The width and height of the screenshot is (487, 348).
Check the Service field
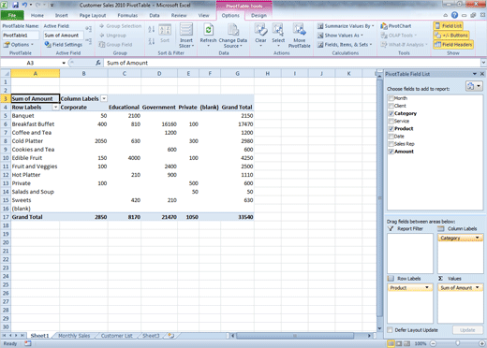tap(391, 121)
